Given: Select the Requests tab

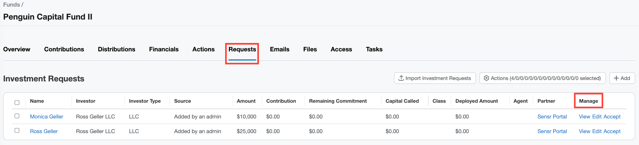Looking at the screenshot, I should tap(242, 49).
